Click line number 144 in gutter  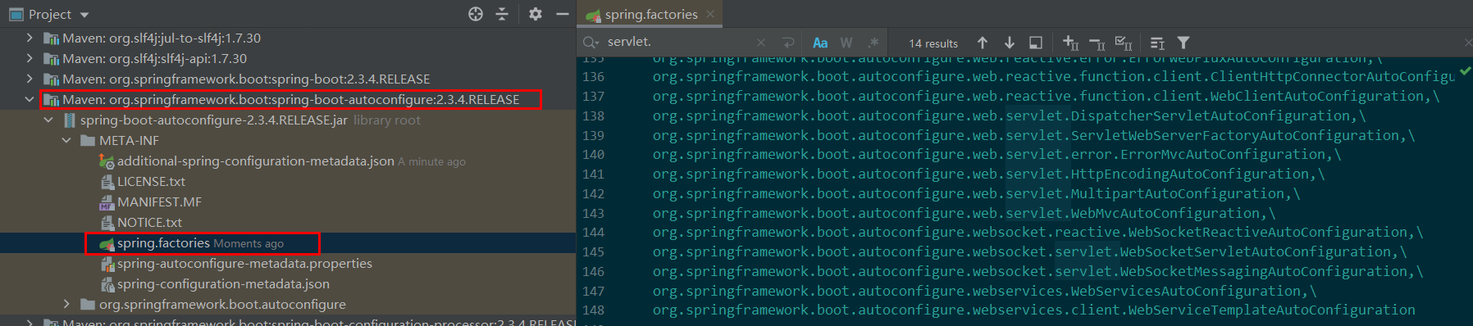coord(593,233)
